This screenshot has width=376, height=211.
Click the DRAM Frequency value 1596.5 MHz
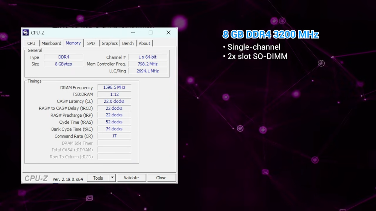tap(114, 87)
